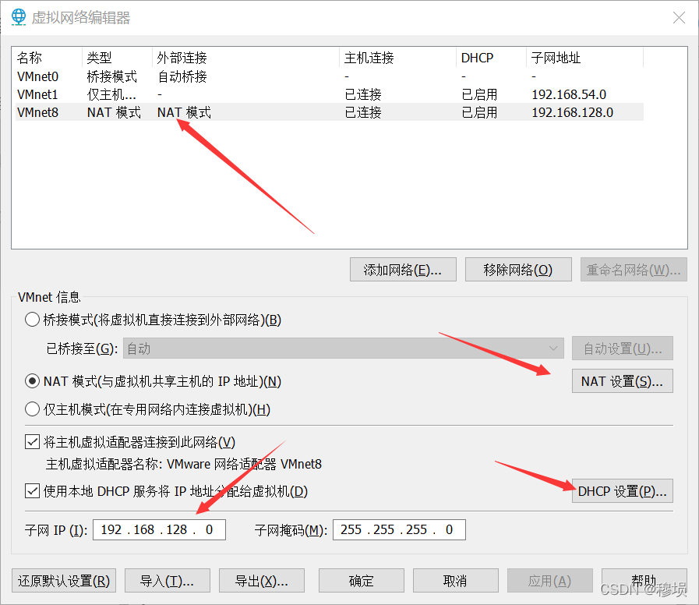Click the 子网掩码 input field

point(399,529)
